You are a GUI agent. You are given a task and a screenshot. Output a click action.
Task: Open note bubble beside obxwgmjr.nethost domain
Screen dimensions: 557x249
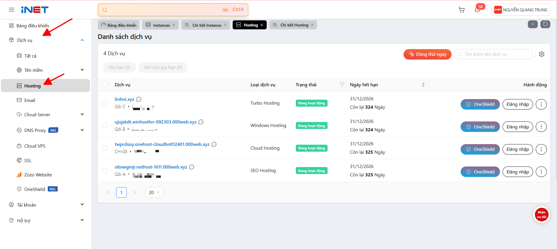tap(192, 167)
